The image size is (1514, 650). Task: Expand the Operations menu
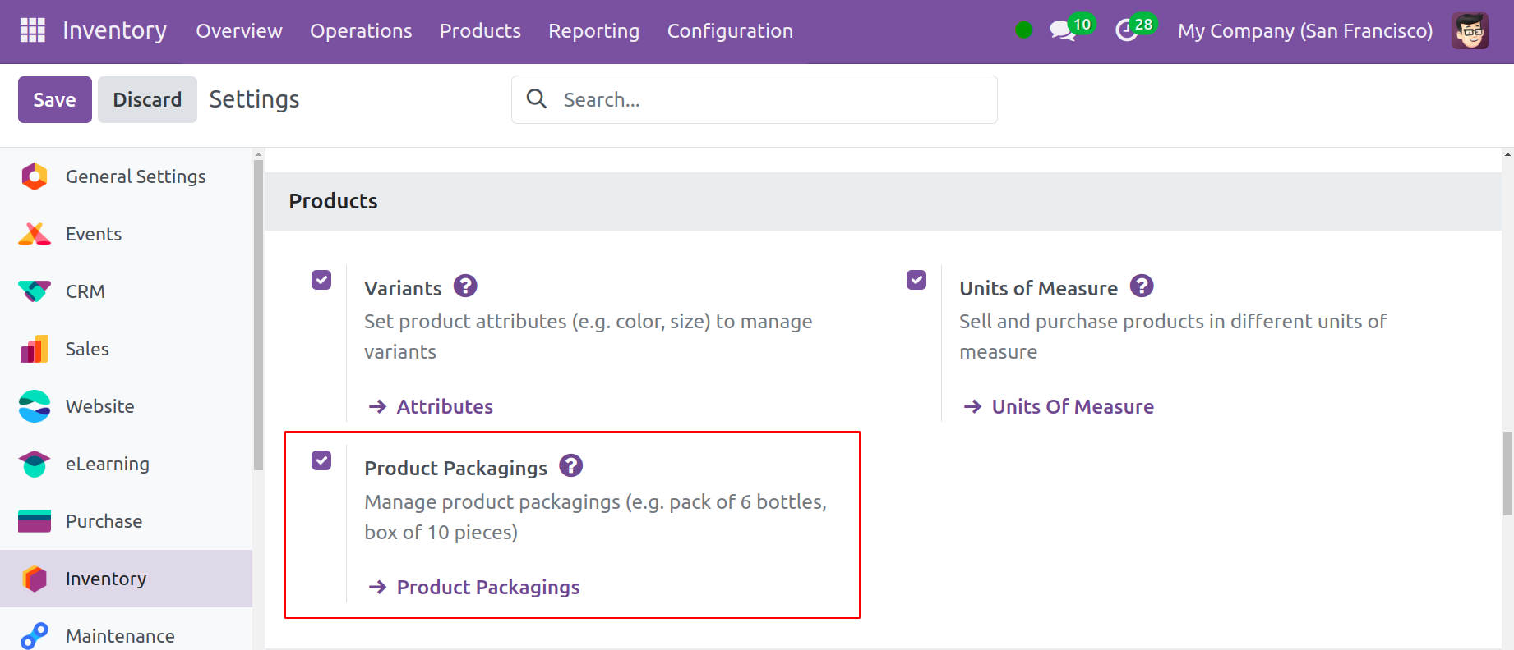coord(361,31)
